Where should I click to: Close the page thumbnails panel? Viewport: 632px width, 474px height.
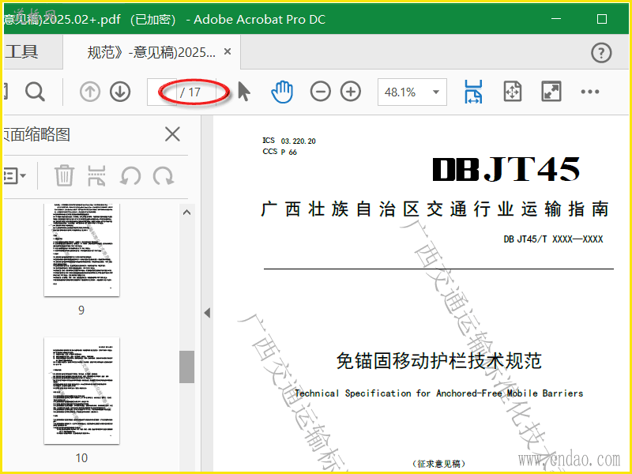(x=172, y=134)
